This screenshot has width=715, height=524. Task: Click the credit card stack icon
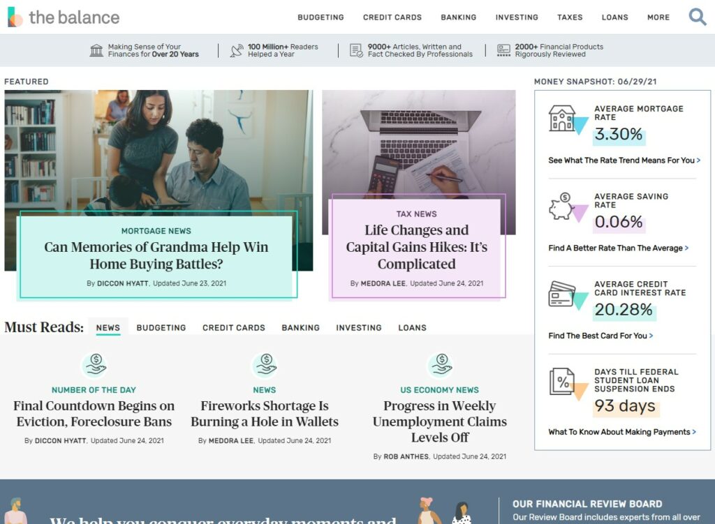(562, 294)
